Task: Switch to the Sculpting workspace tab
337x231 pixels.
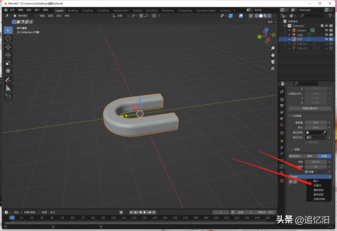Action: pos(88,10)
